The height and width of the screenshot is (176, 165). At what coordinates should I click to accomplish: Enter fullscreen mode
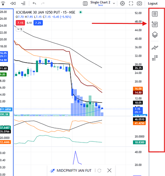pos(131,4)
